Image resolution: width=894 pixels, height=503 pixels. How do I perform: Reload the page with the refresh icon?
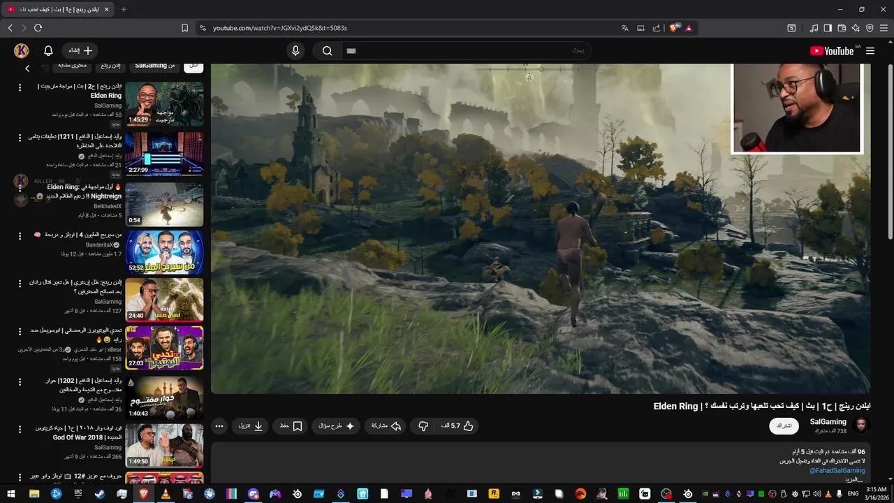point(38,28)
